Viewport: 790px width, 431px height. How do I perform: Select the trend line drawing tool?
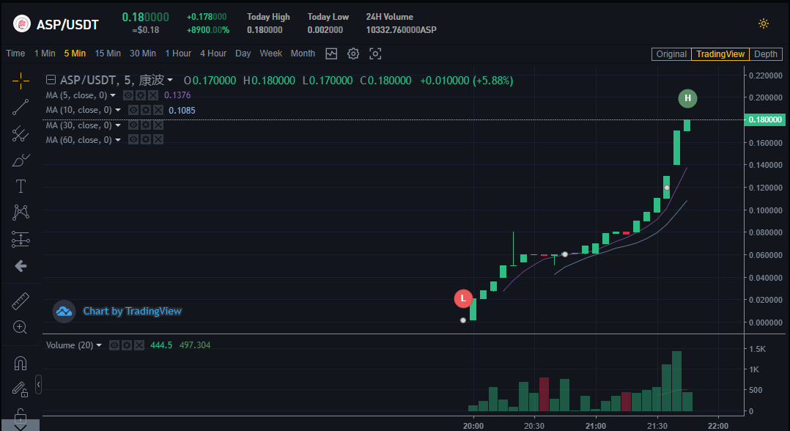pyautogui.click(x=21, y=107)
